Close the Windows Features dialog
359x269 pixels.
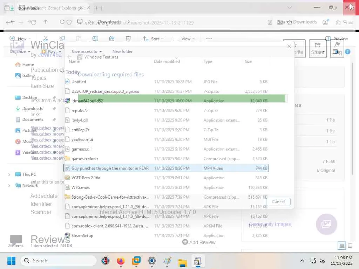289,47
